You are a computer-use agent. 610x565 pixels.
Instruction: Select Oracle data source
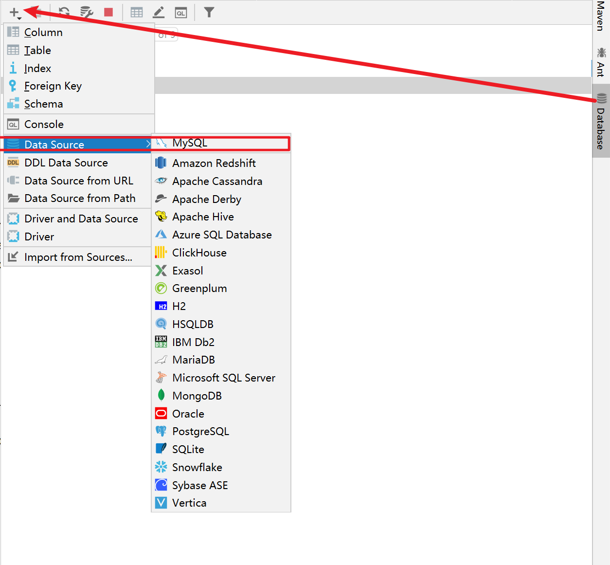click(221, 414)
